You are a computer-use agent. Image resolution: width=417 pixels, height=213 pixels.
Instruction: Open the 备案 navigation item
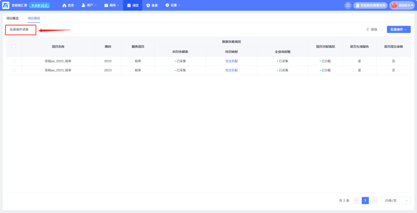(152, 5)
